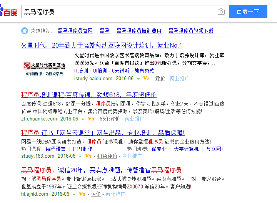Image resolution: width=277 pixels, height=203 pixels.
Task: Select suggested search 黑马程序员培训费用
Action: pyautogui.click(x=139, y=31)
